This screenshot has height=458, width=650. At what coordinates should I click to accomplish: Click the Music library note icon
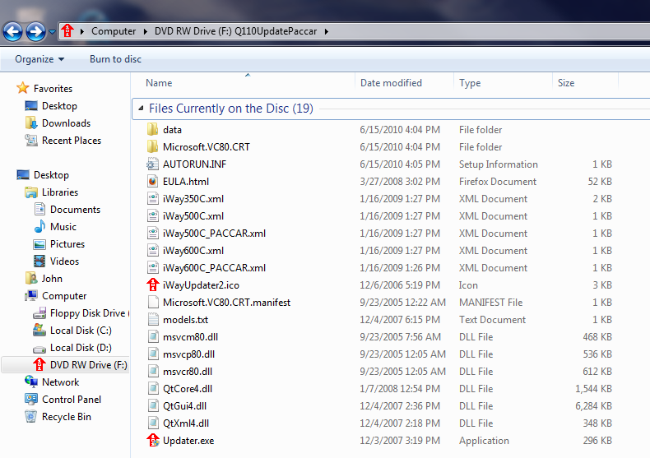[x=39, y=227]
